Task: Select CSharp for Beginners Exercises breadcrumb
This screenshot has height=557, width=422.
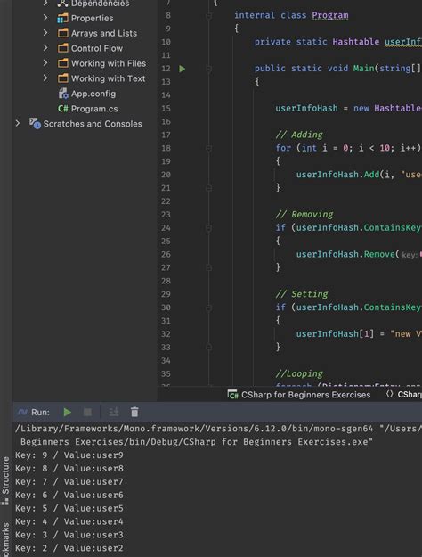Action: tap(299, 395)
